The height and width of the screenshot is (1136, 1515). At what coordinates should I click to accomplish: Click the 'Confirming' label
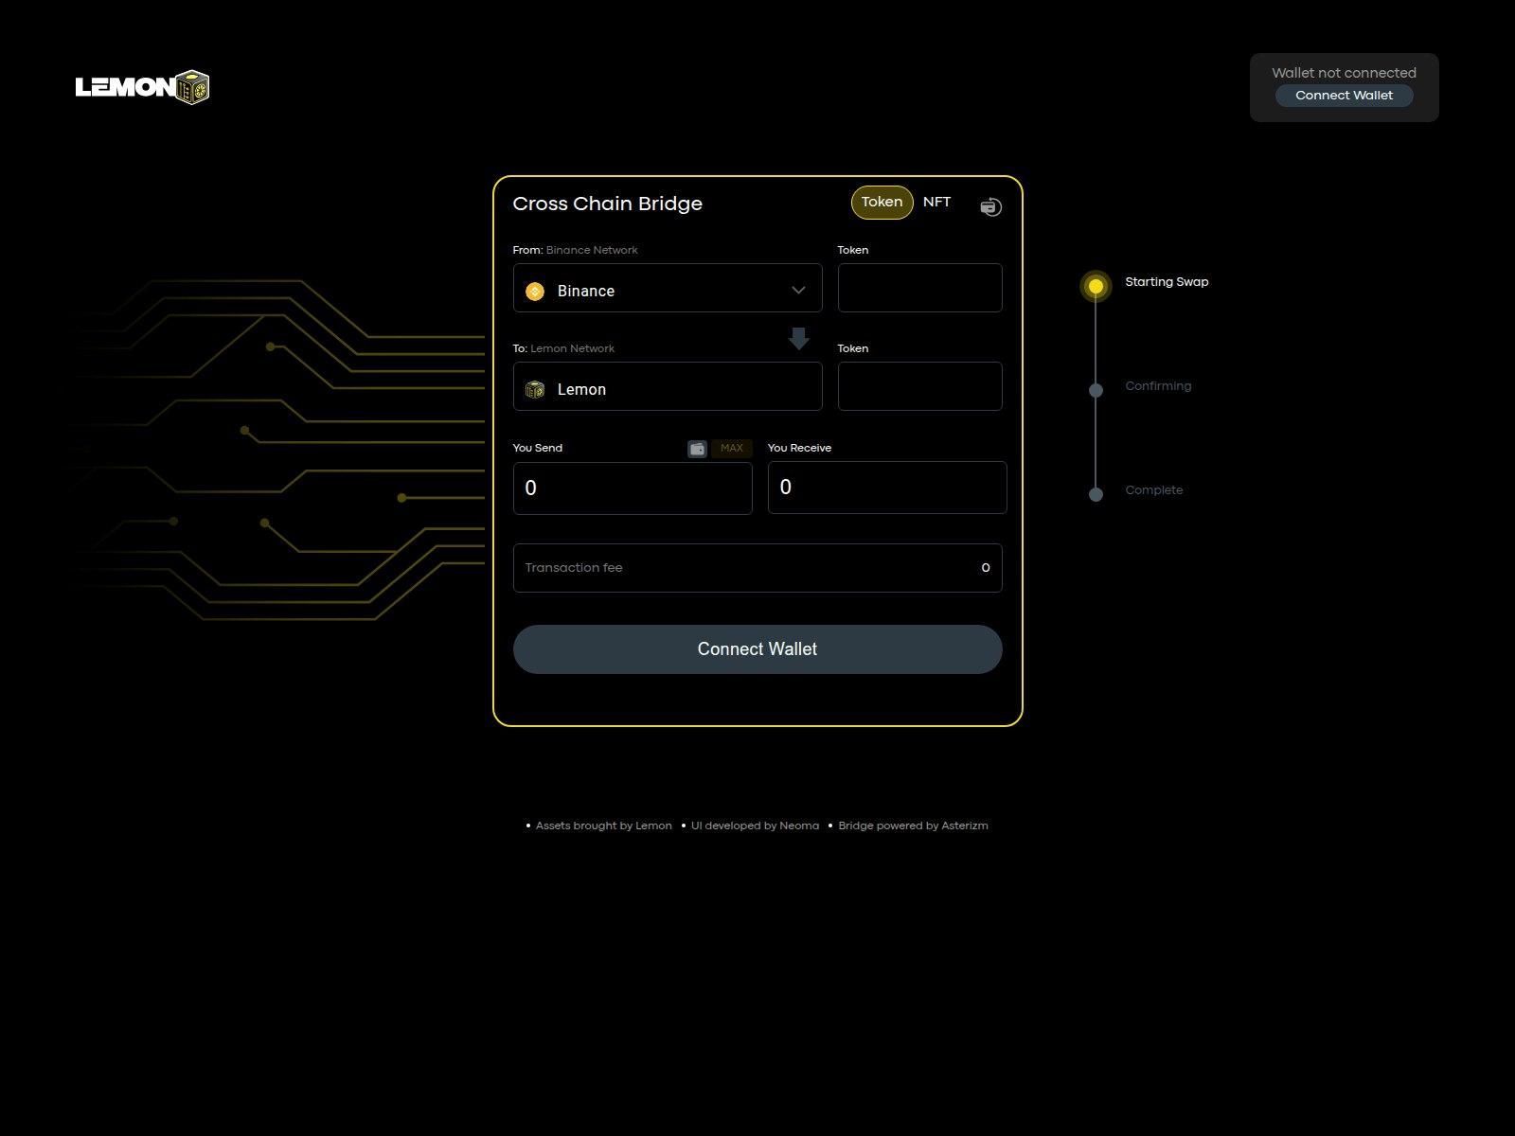tap(1158, 386)
